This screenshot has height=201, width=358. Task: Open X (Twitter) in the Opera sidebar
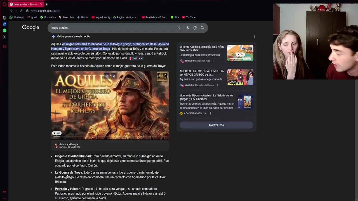coord(4,37)
